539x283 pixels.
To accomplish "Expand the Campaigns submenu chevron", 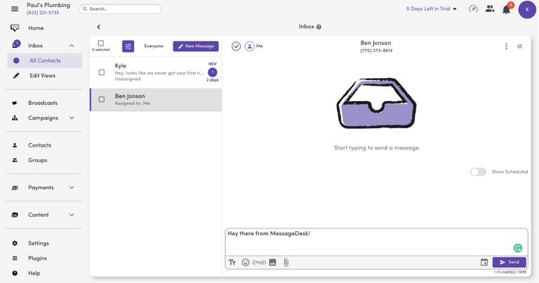I will (72, 118).
